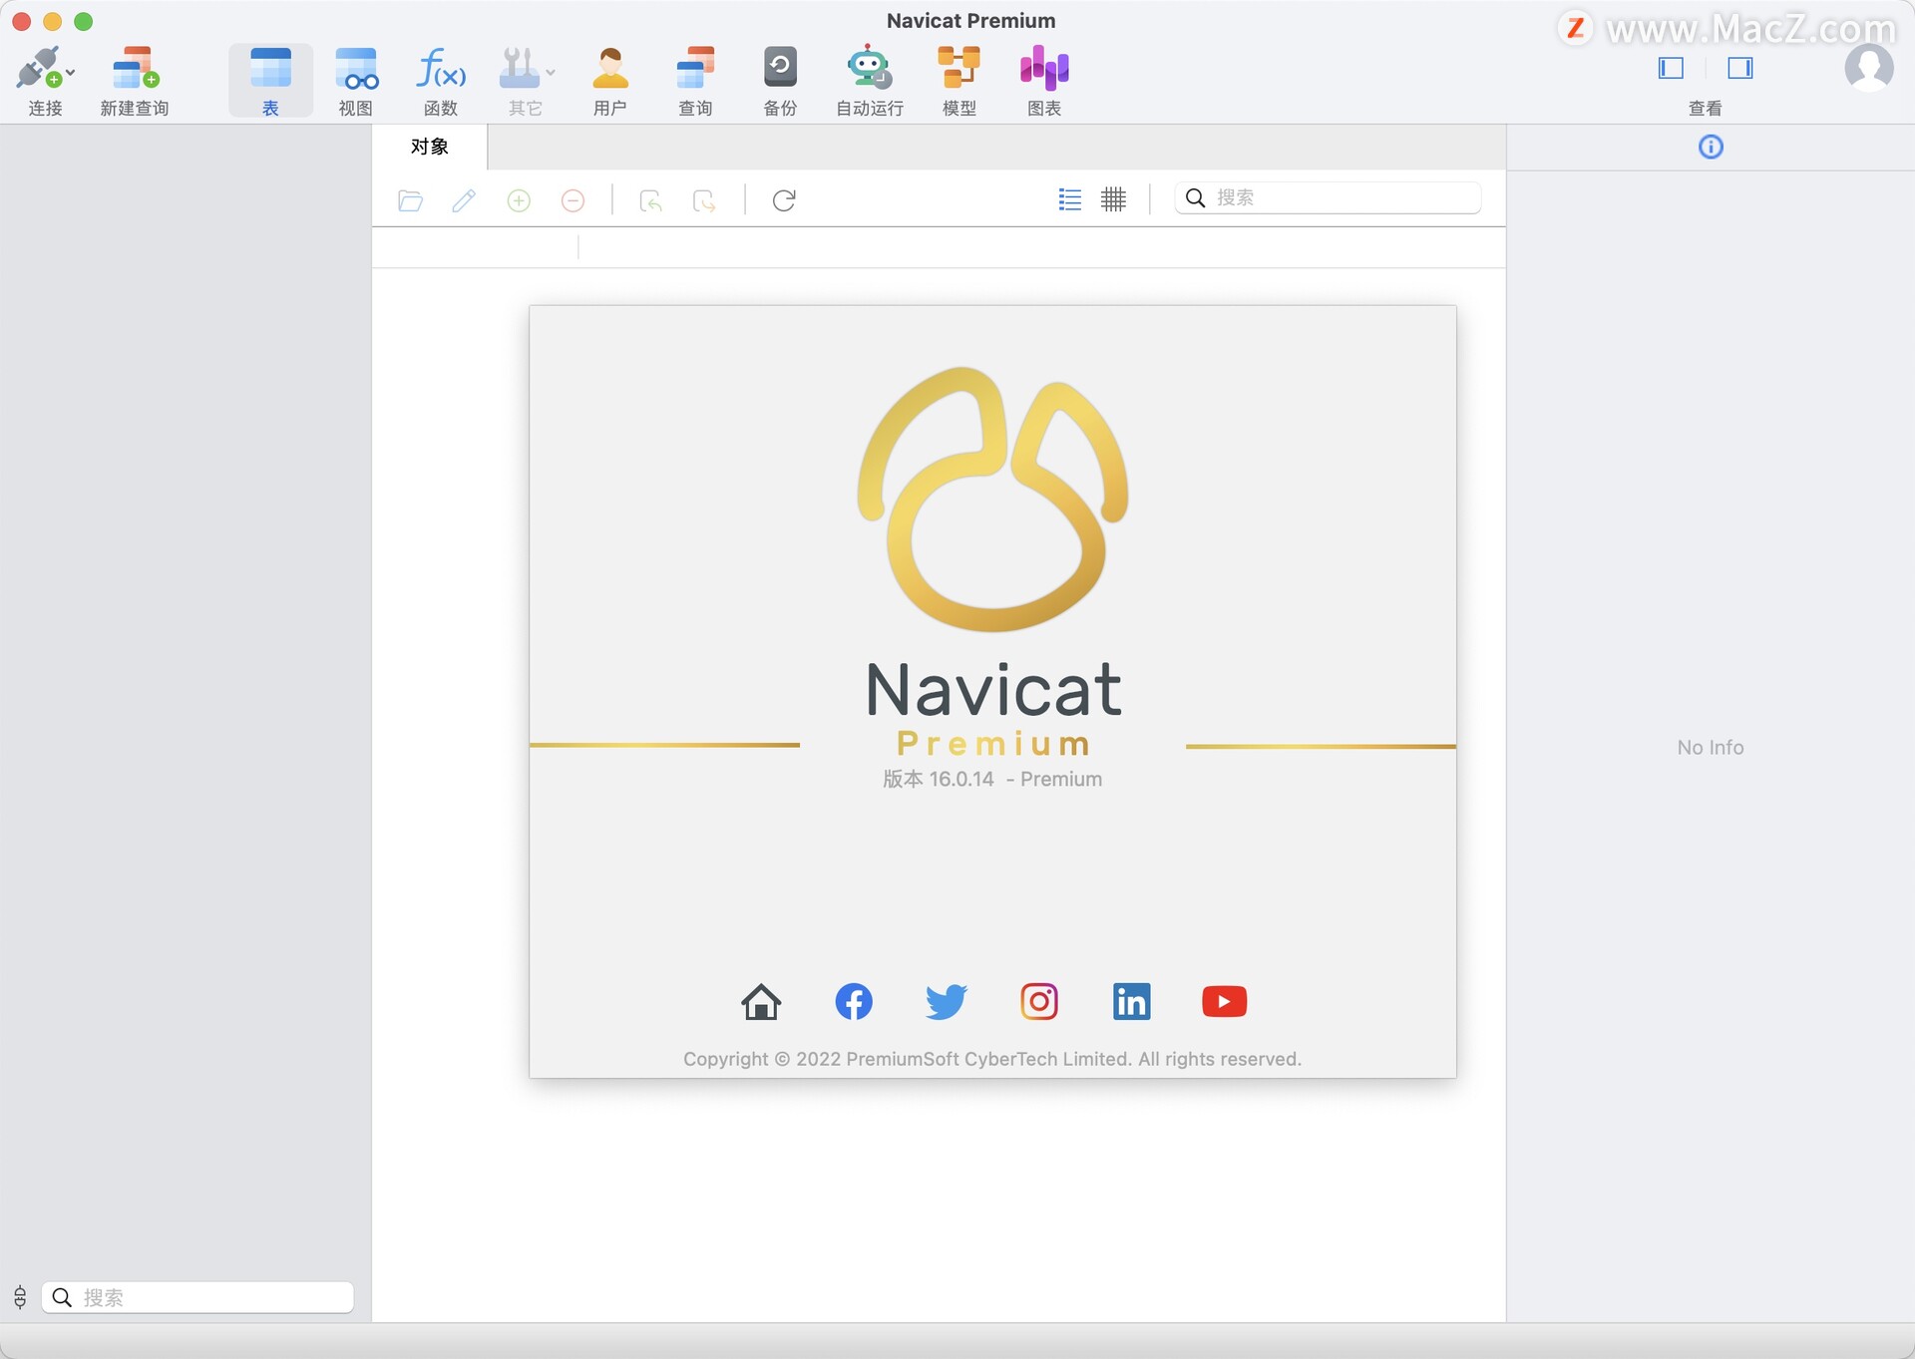
Task: Click the delete table minus icon
Action: click(x=573, y=200)
